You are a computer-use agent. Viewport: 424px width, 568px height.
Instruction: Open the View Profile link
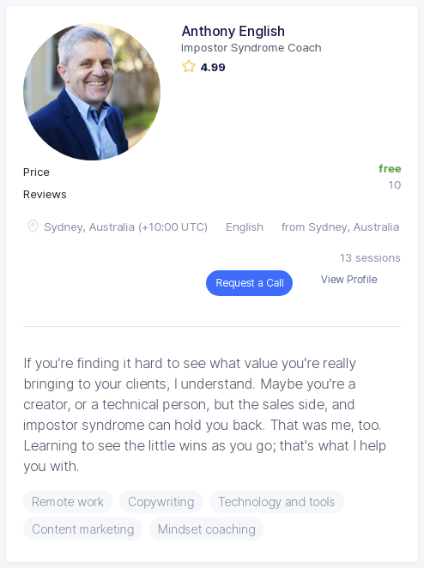click(349, 280)
